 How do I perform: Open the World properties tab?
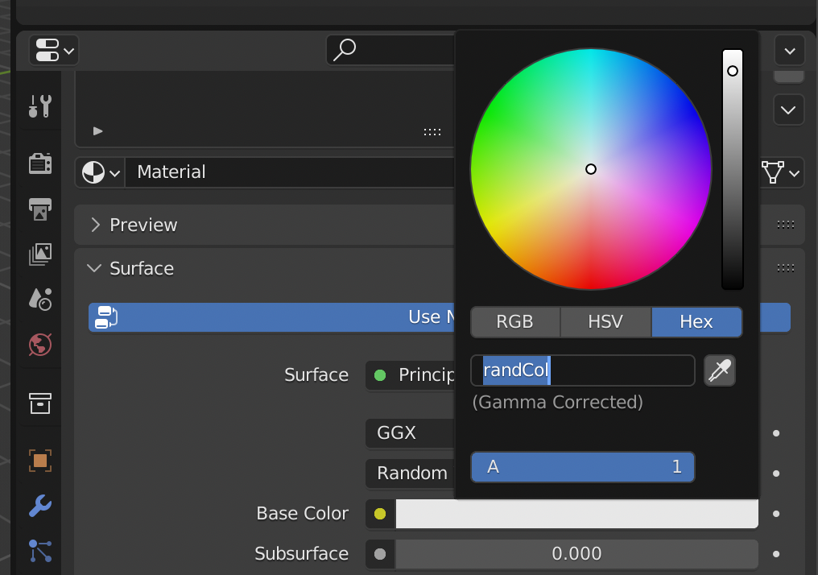pos(39,345)
